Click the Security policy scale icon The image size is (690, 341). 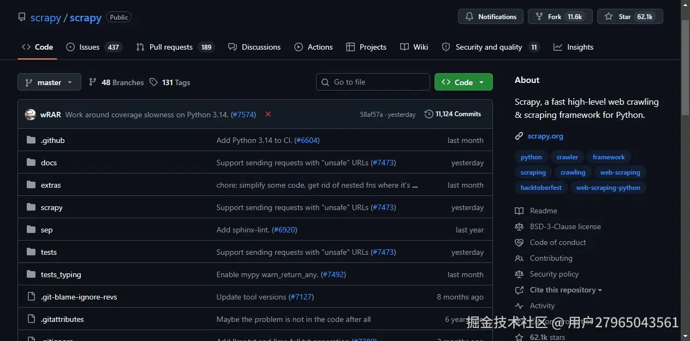point(519,274)
